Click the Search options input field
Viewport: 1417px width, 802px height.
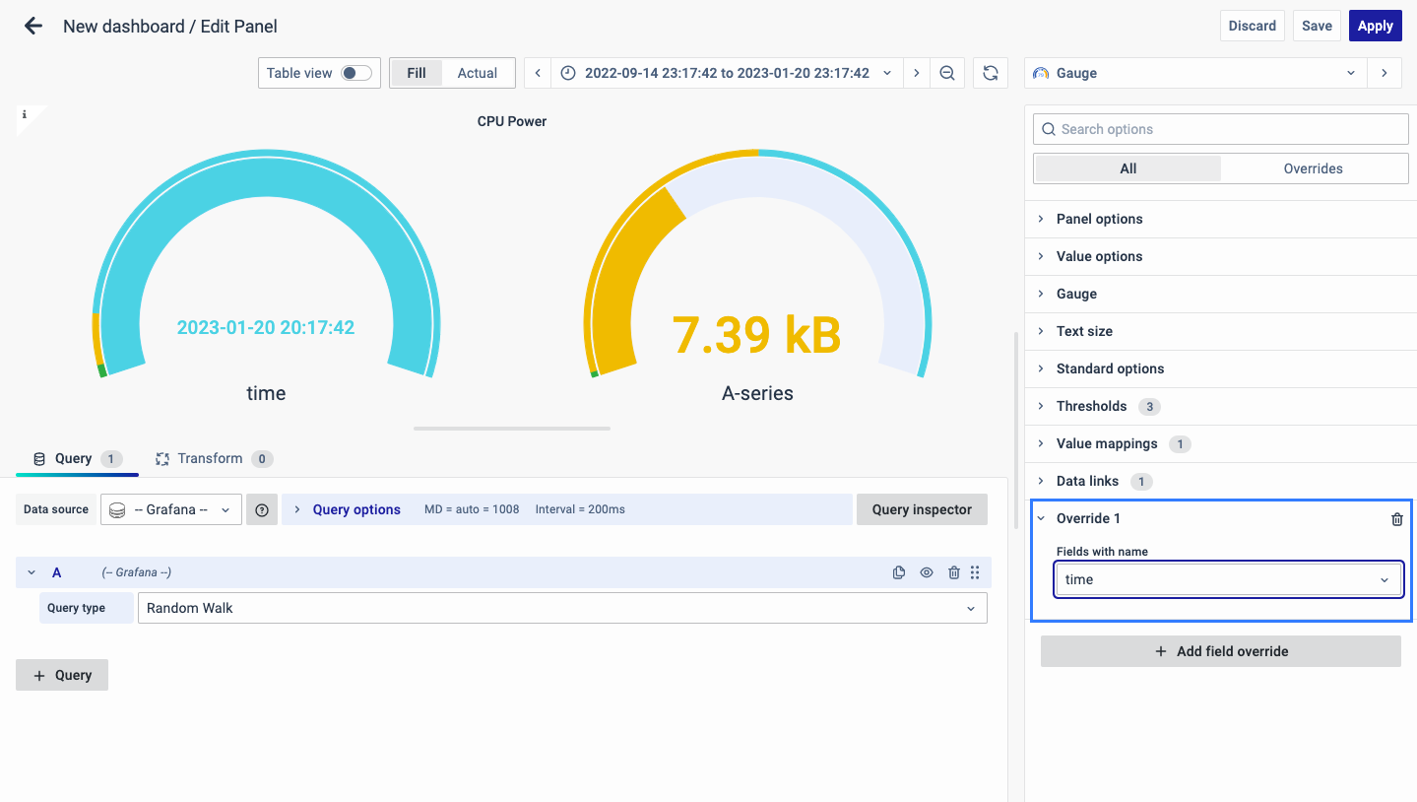1221,129
